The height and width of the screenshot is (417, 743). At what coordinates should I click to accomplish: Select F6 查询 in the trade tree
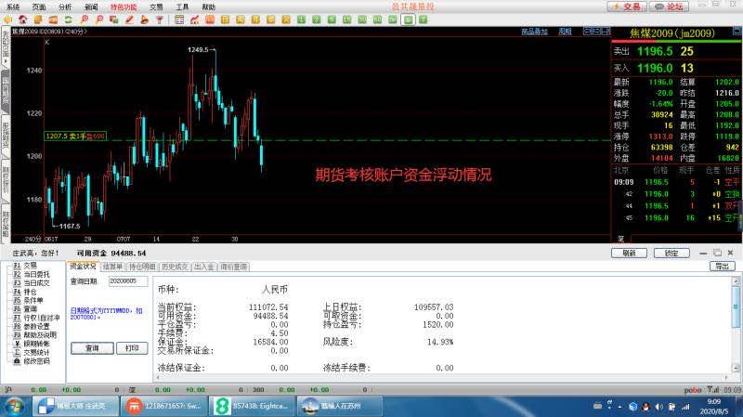[25, 308]
